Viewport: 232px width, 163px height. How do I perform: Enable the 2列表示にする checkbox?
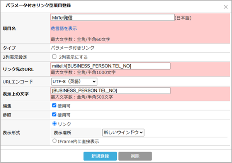point(55,57)
